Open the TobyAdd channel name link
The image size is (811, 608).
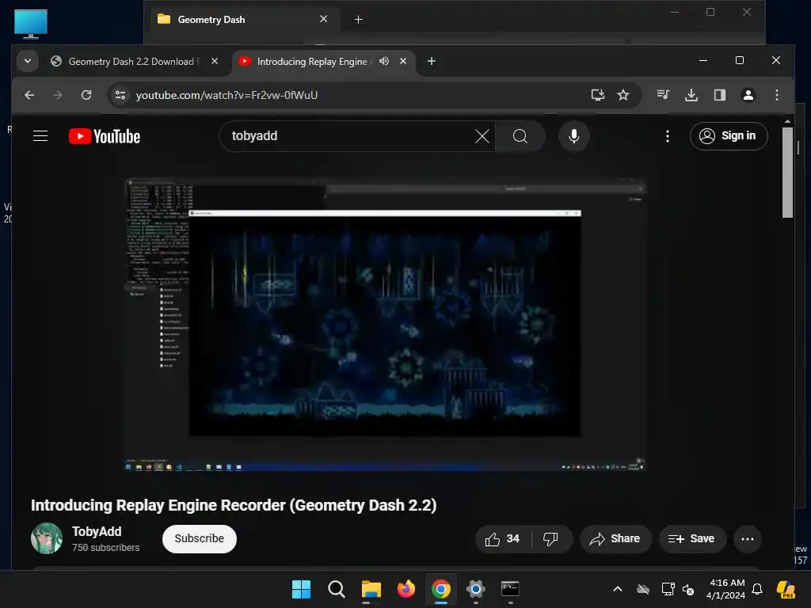pos(97,531)
